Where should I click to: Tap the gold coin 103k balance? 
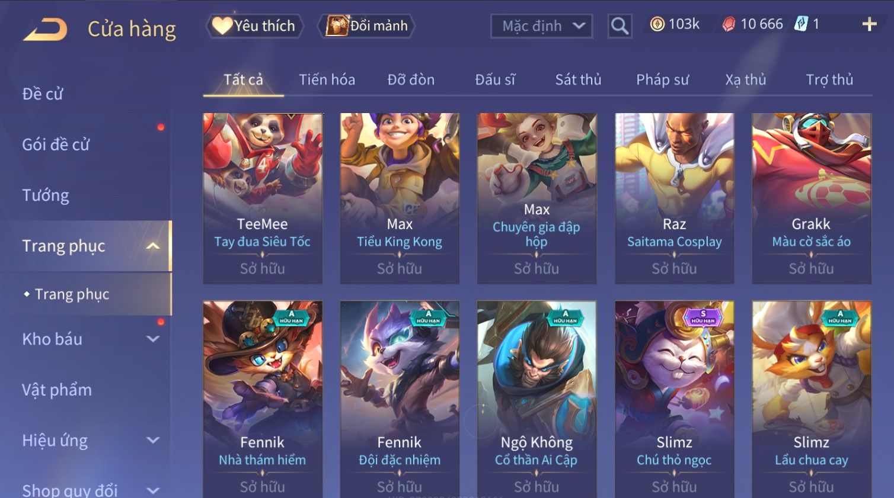675,24
